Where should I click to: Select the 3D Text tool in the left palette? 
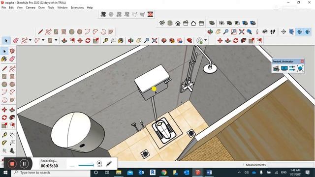point(12,150)
